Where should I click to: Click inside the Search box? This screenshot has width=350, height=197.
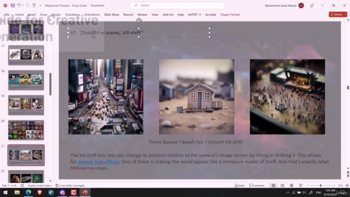pos(177,5)
